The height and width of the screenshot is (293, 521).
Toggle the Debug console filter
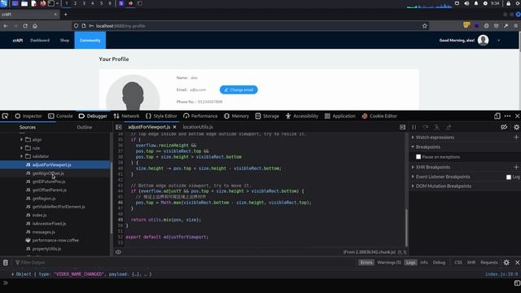[439, 262]
